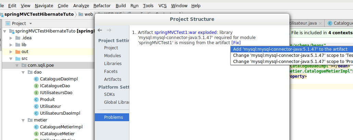The width and height of the screenshot is (353, 140).
Task: Click the IUtilisateursDao interface icon
Action: coord(37,93)
